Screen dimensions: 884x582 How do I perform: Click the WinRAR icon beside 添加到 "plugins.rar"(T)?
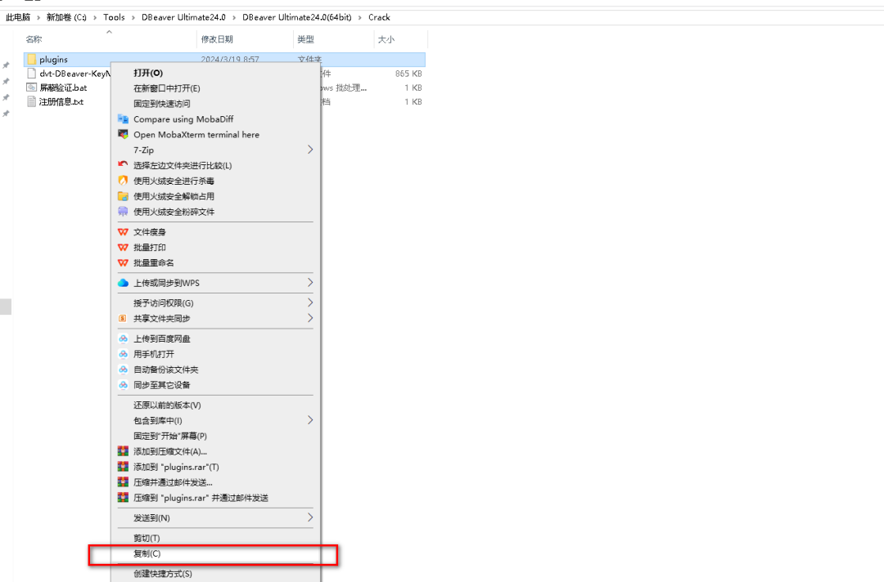click(123, 467)
